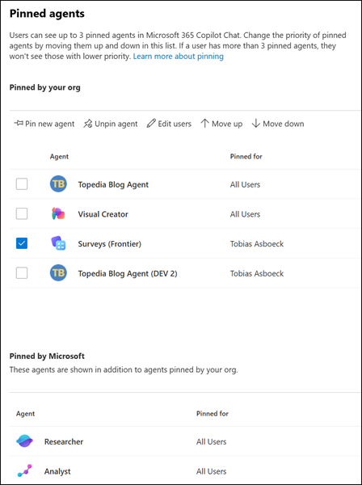The height and width of the screenshot is (485, 362).
Task: Click the Analyst agent icon
Action: tap(24, 470)
